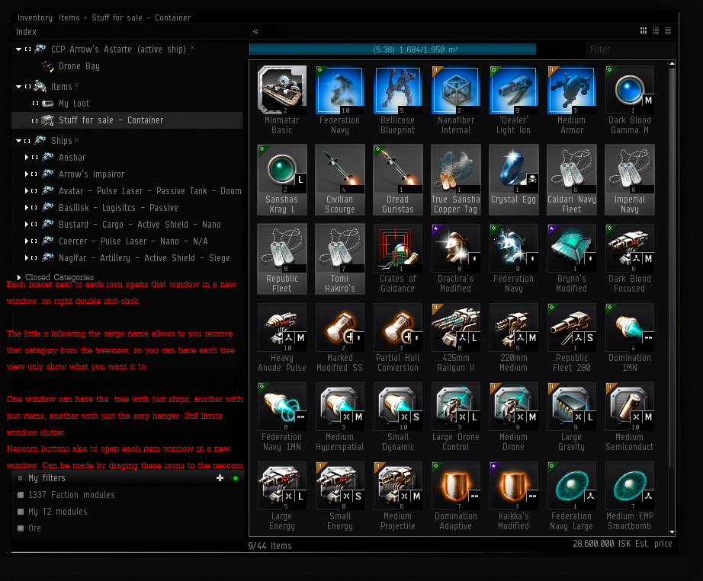Click the Filter search field
The image size is (703, 581).
coord(631,49)
